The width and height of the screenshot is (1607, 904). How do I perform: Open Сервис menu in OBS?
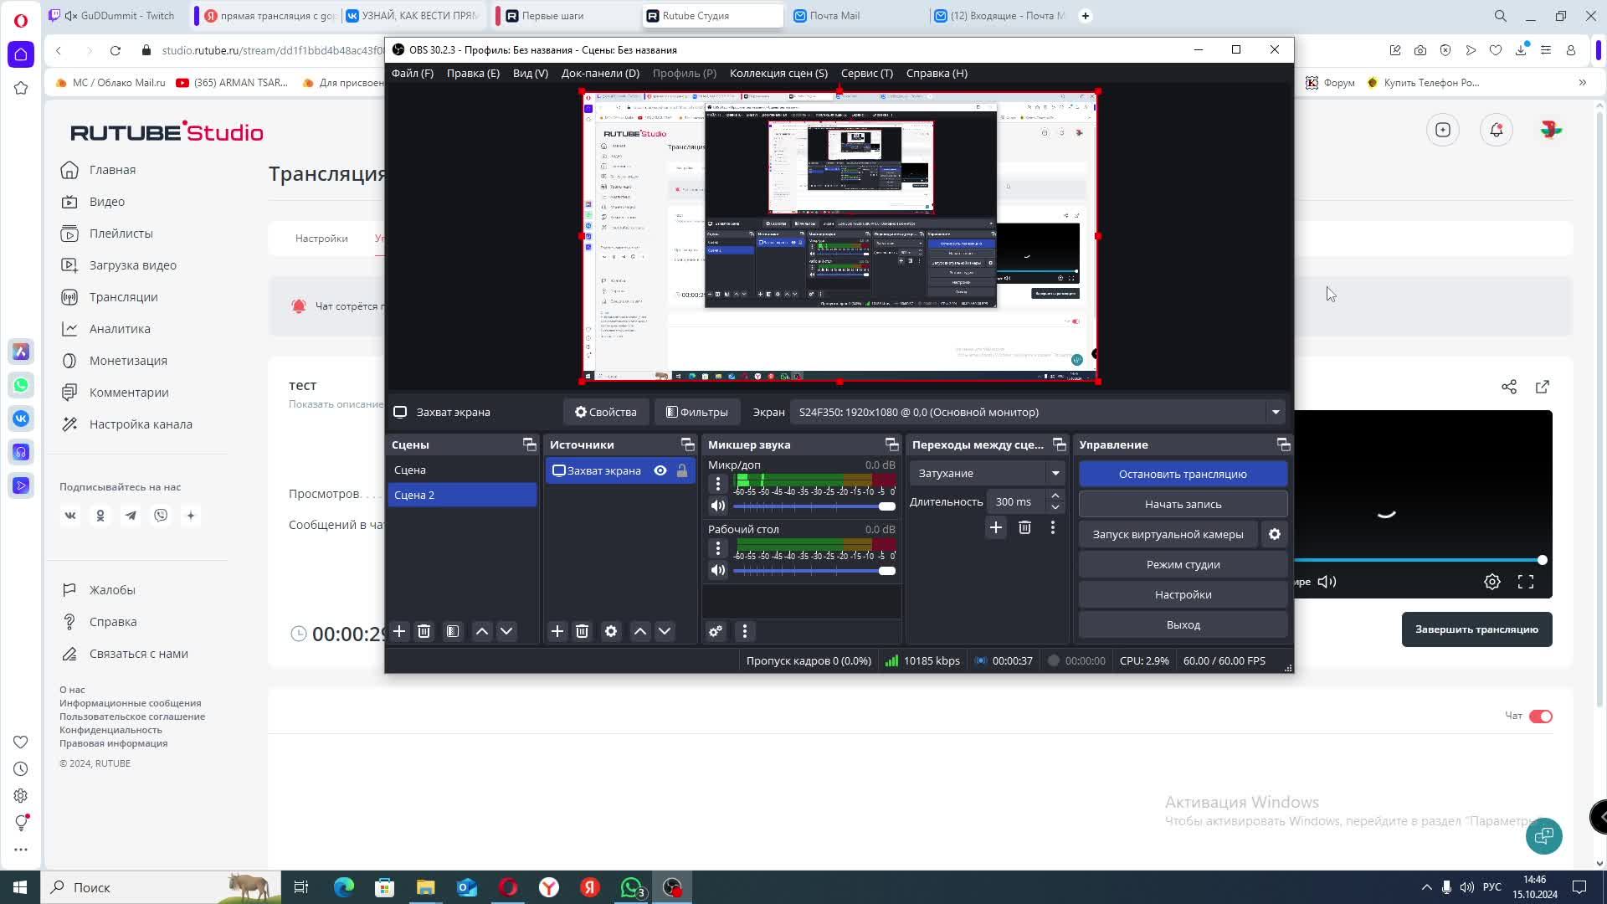[866, 73]
